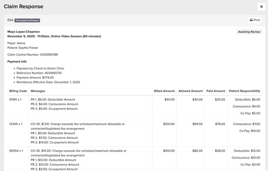Click paid amount $25.00
268x171 pixels.
220,100
